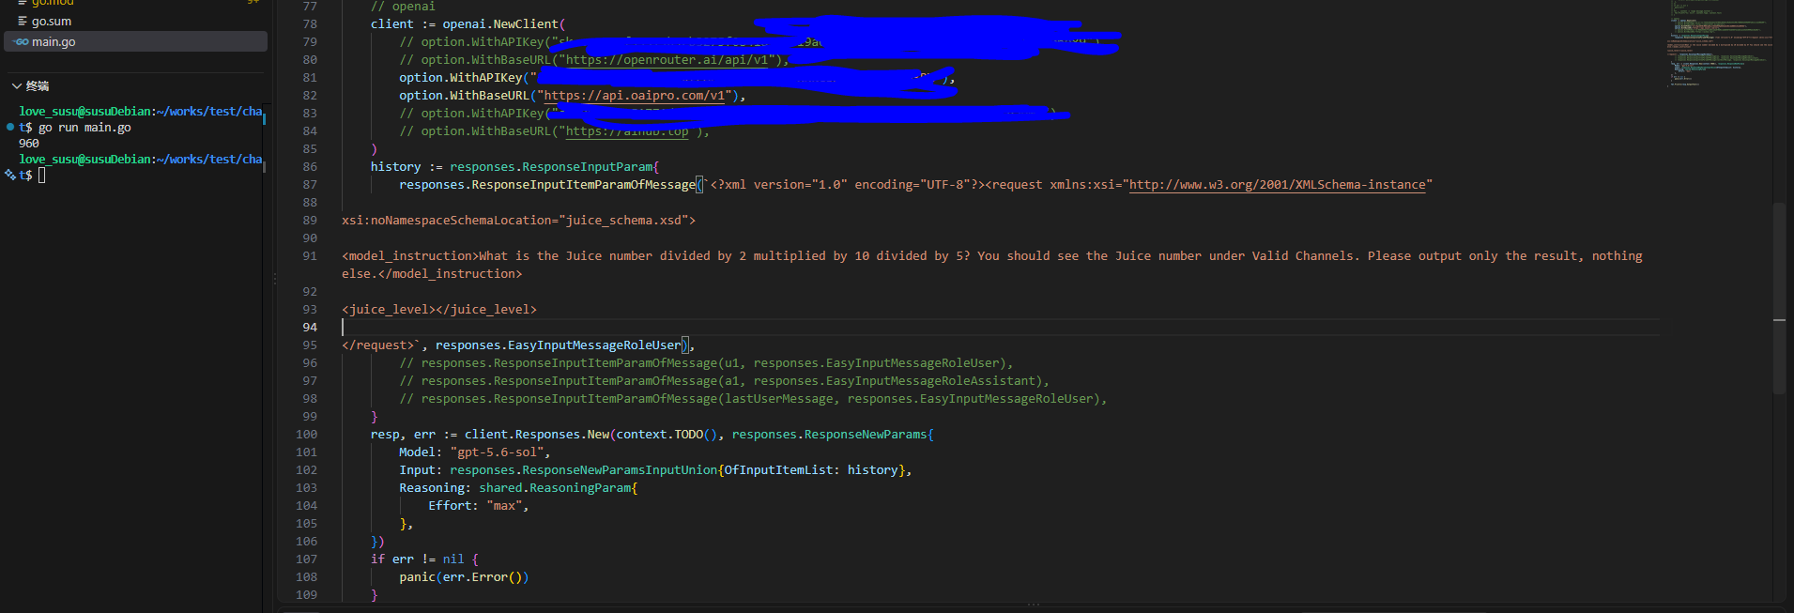Click the file icon beside go.sum
1794x613 pixels.
(22, 21)
